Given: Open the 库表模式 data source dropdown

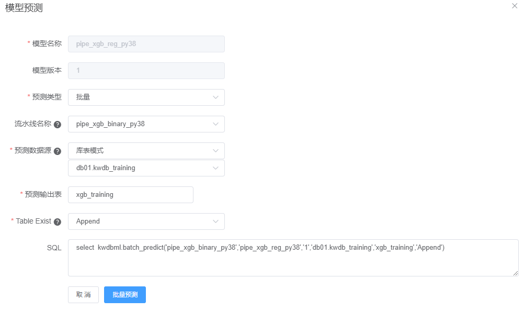Looking at the screenshot, I should (x=146, y=151).
